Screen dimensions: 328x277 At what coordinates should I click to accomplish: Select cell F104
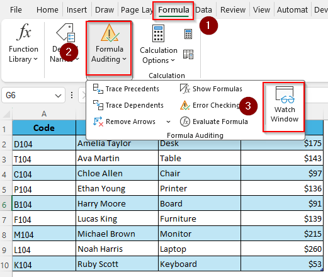coord(44,219)
